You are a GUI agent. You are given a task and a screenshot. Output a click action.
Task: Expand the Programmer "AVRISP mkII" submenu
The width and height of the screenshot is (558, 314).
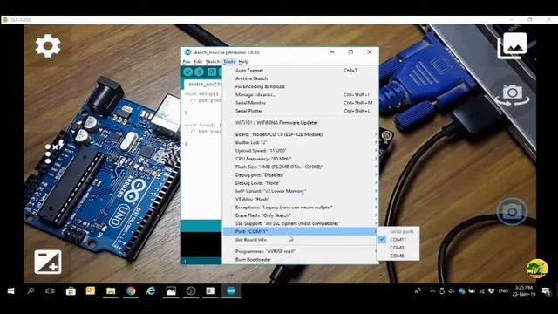coord(300,251)
